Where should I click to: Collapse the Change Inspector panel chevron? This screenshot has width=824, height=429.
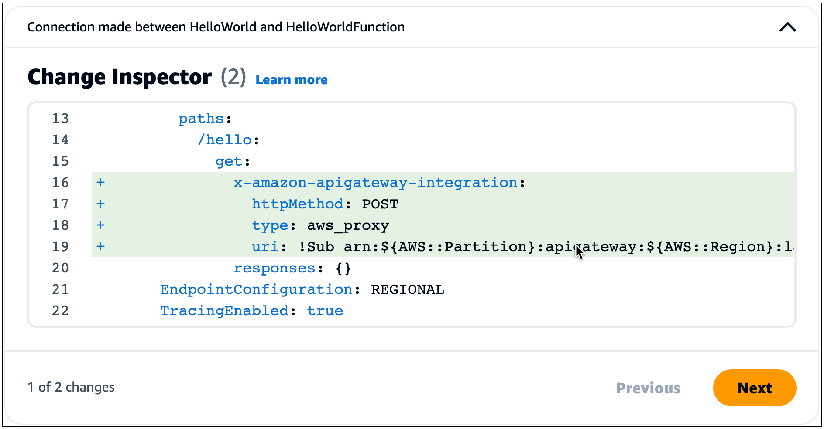coord(787,27)
